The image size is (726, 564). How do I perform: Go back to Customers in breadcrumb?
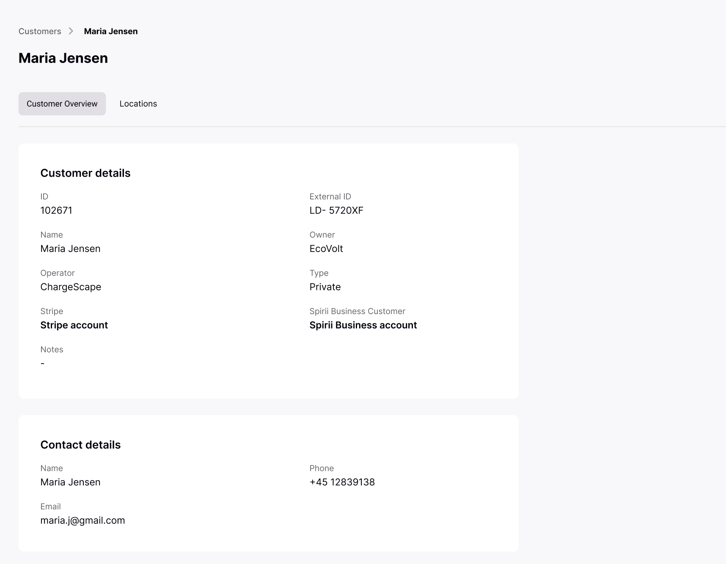click(40, 31)
